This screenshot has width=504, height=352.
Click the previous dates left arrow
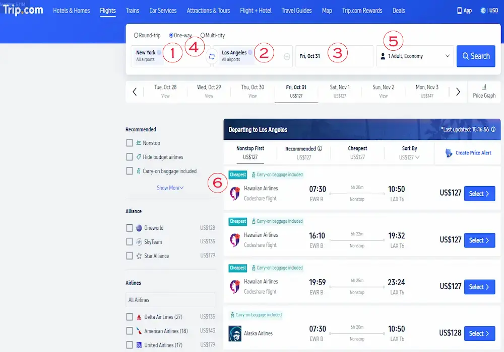[x=135, y=92]
